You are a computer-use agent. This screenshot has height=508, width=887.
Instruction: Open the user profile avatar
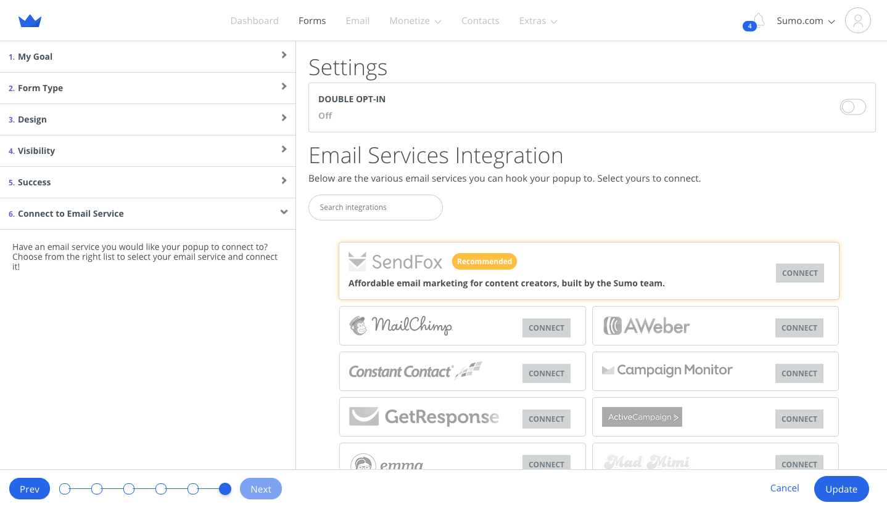point(857,20)
